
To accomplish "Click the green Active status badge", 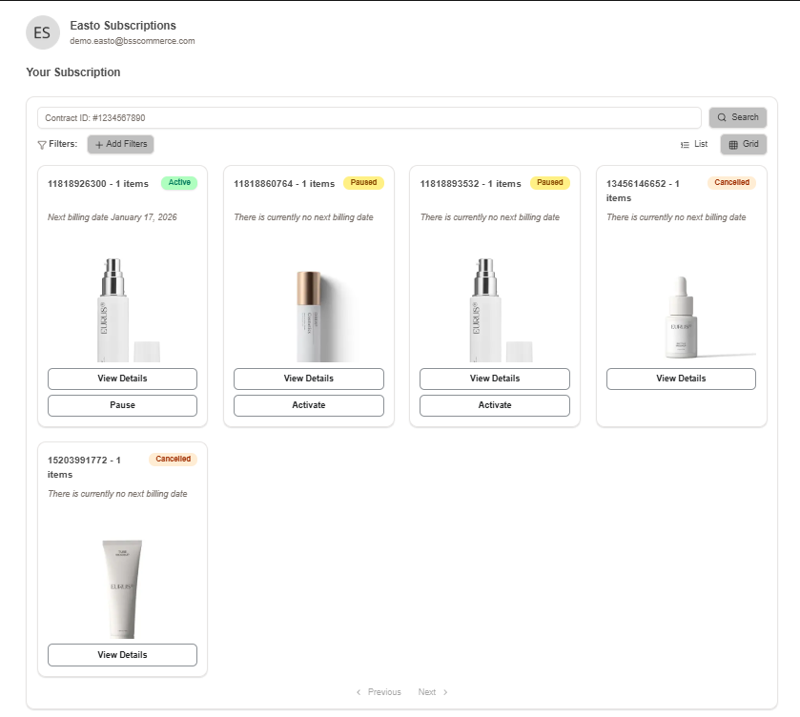I will point(179,182).
